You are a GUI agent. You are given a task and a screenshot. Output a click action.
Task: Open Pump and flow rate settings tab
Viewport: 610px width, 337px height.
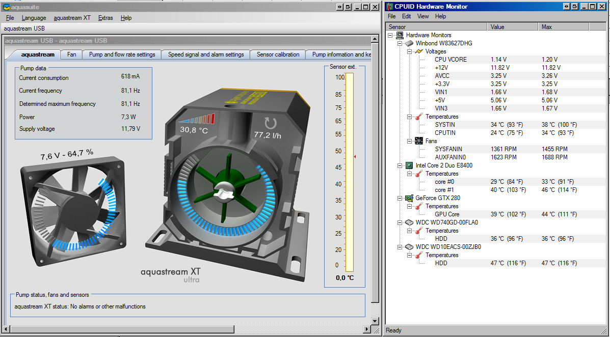click(122, 54)
